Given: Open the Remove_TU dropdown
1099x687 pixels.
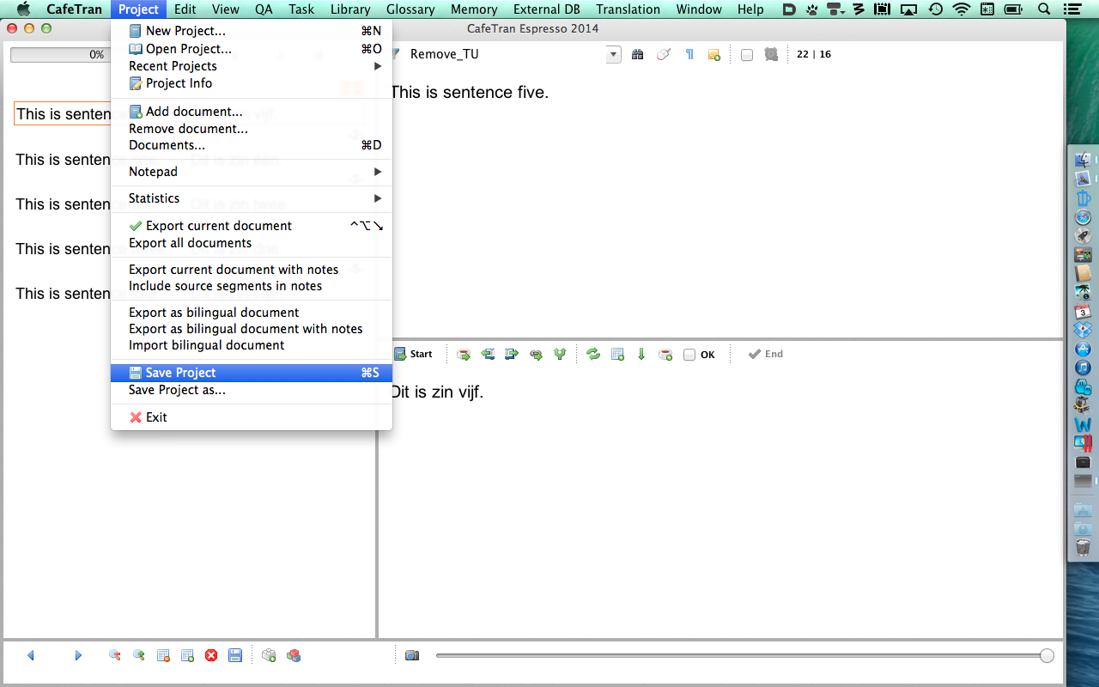Looking at the screenshot, I should click(x=613, y=54).
